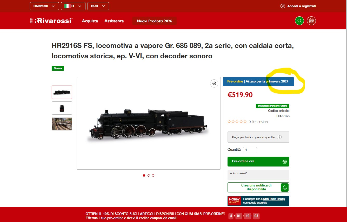Select the Nuovi Prodotti 2026 menu item
This screenshot has height=222, width=347.
(154, 21)
